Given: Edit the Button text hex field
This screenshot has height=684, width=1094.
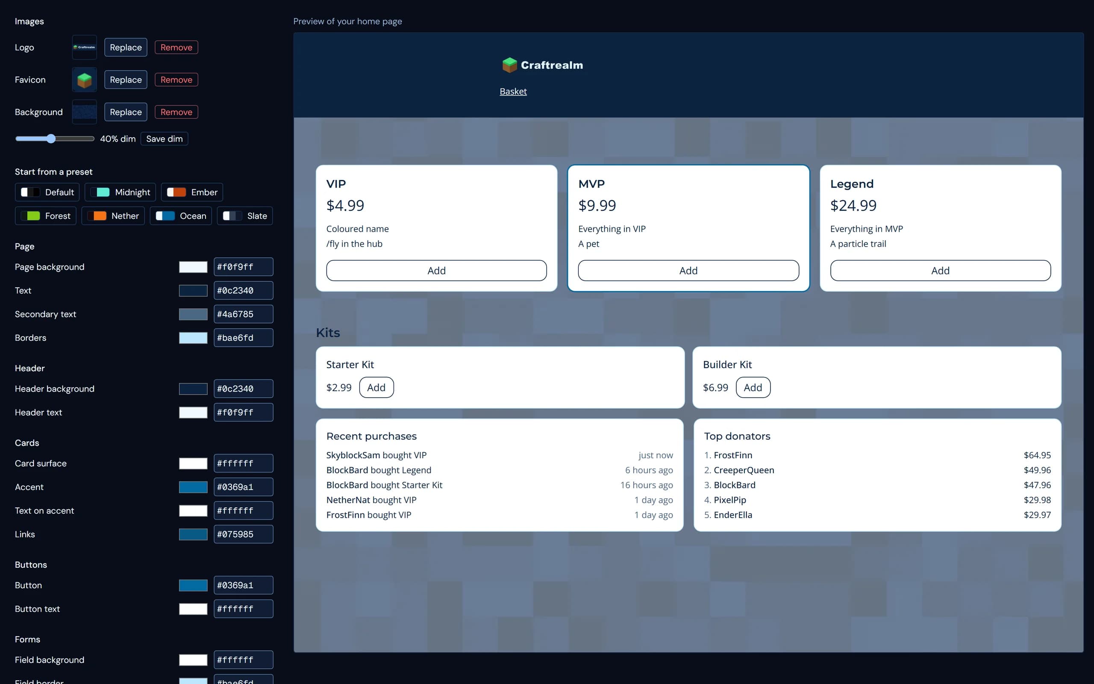Looking at the screenshot, I should (243, 609).
